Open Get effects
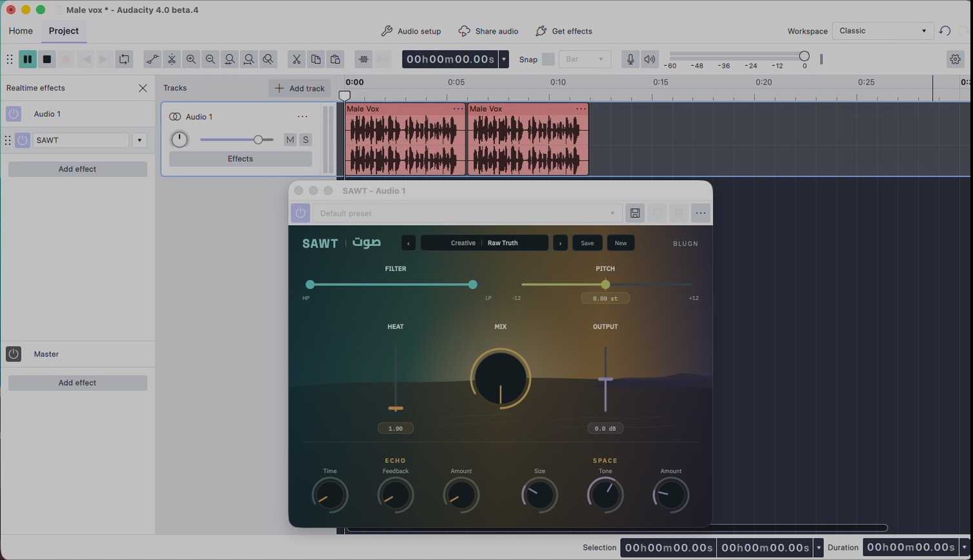This screenshot has width=973, height=560. tap(564, 31)
